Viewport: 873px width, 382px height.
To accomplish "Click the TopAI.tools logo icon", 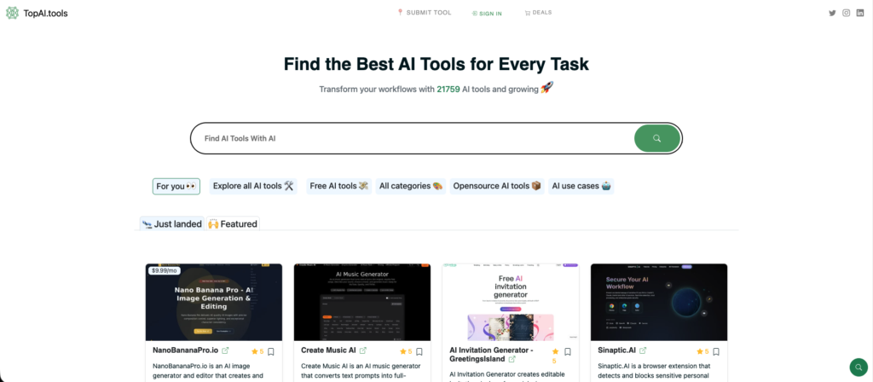I will click(12, 13).
